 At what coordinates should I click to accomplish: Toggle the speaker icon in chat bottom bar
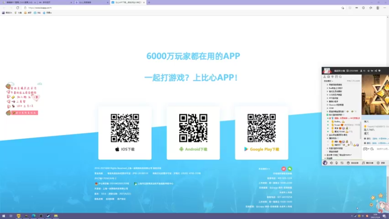pos(332,163)
